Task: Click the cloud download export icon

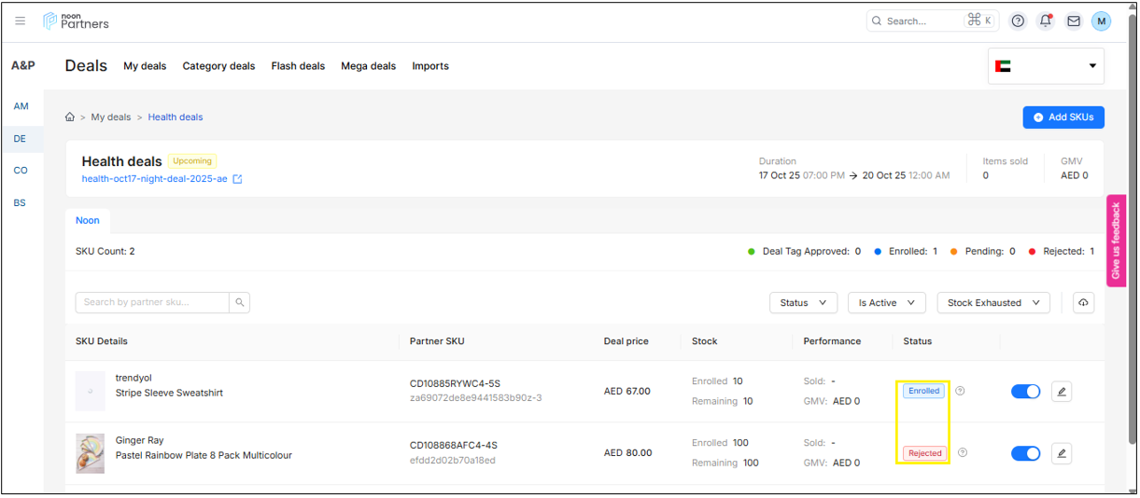Action: pyautogui.click(x=1083, y=303)
